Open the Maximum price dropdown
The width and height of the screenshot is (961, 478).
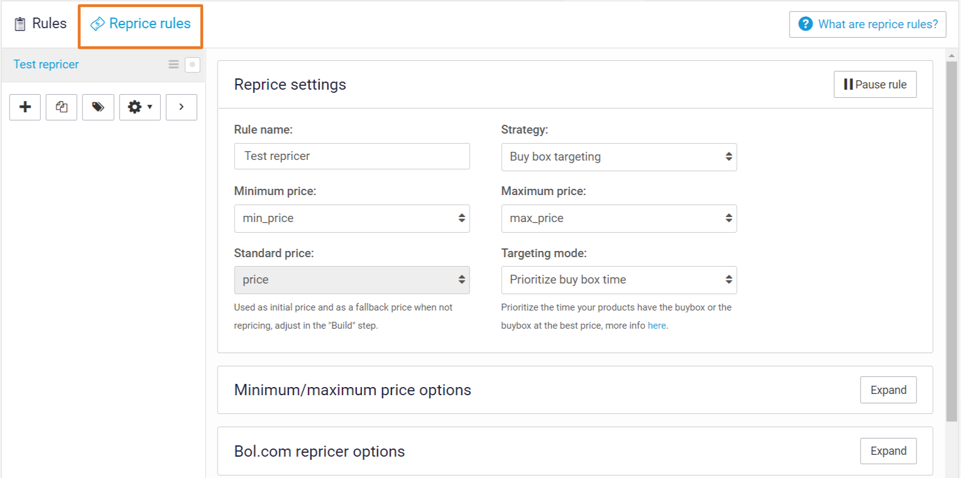click(x=618, y=218)
